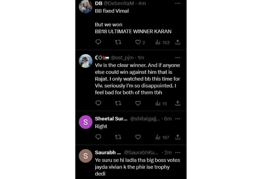Open more options on Saurabh's tweet

tap(177, 152)
